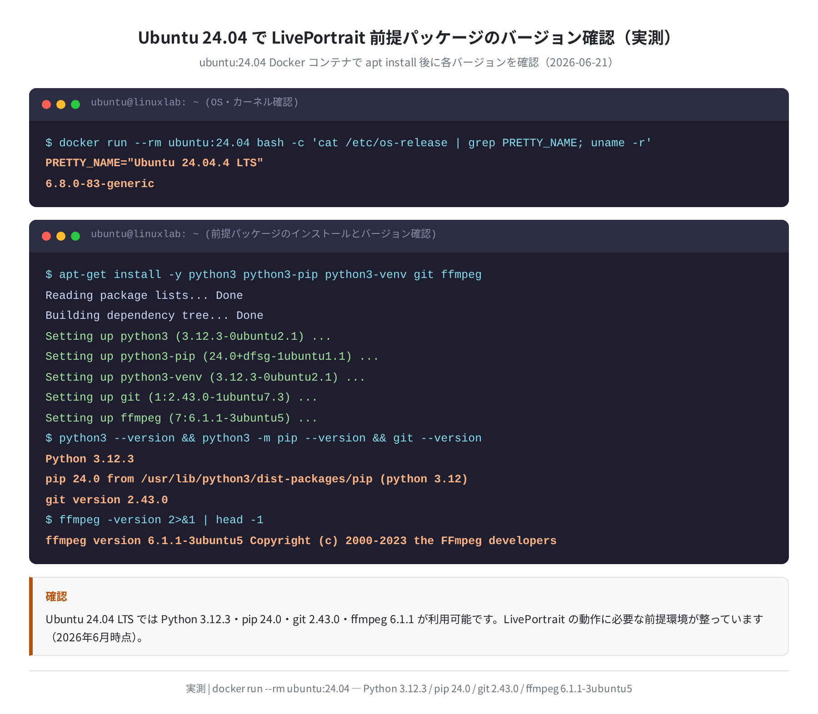This screenshot has width=818, height=714.
Task: Click green maximize dot on OS・カーネル確認 terminal
Action: tap(75, 104)
